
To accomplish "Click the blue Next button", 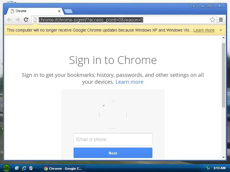I will point(113,153).
